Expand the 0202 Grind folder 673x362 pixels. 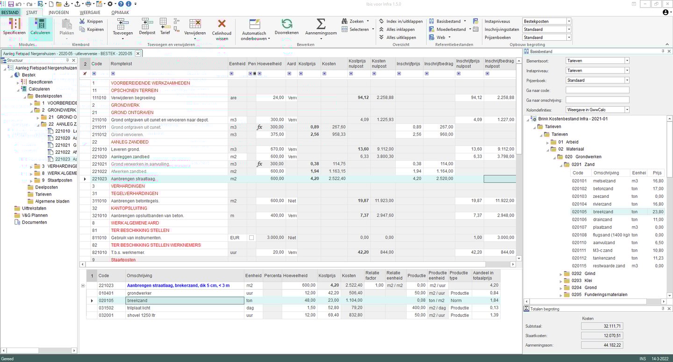point(561,273)
